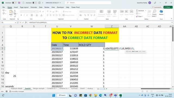Cancel formula with the X icon
The height and width of the screenshot is (98, 174).
pos(20,22)
